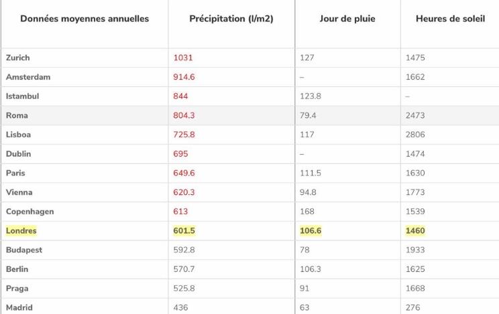Click Copenhagen rain days value 168
Image resolution: width=499 pixels, height=314 pixels.
point(308,212)
